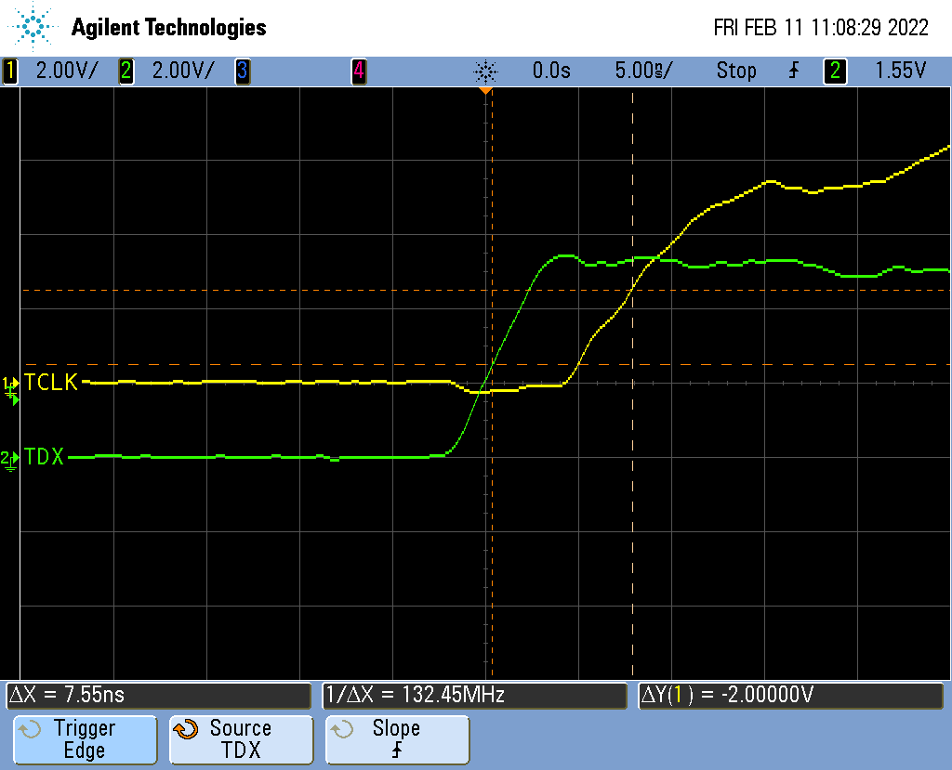The image size is (952, 770).
Task: Enable the pink channel 4 indicator
Action: point(358,71)
